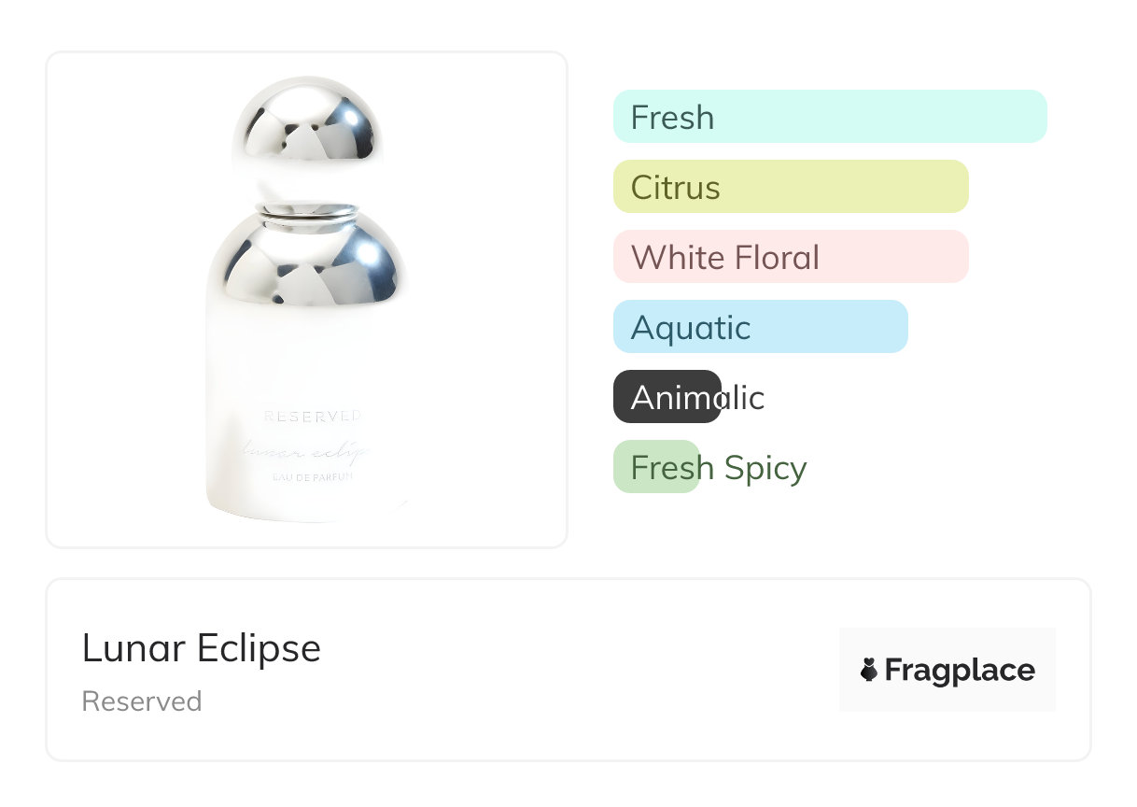Click the White Floral label text
This screenshot has width=1137, height=807.
pos(725,257)
